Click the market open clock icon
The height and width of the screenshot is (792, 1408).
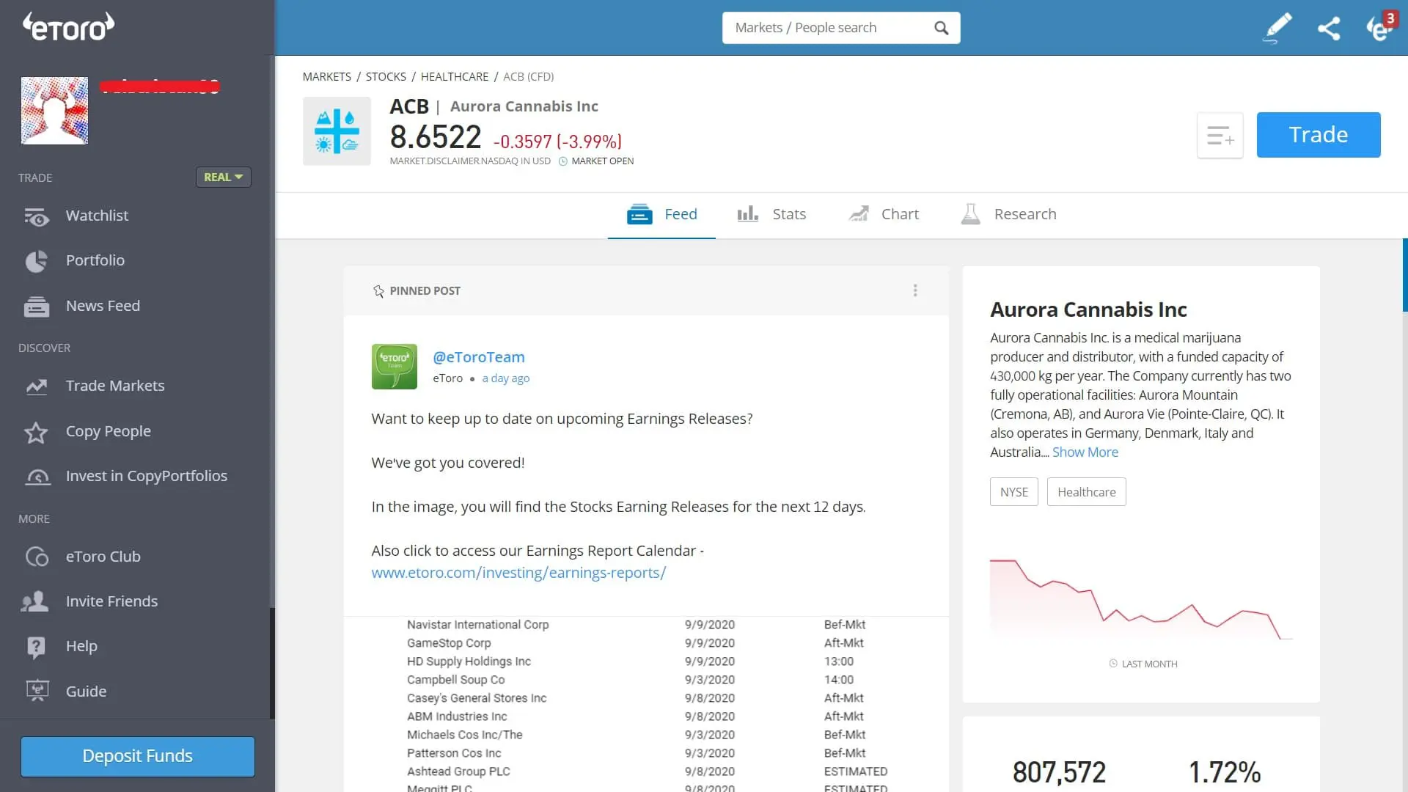(x=563, y=161)
